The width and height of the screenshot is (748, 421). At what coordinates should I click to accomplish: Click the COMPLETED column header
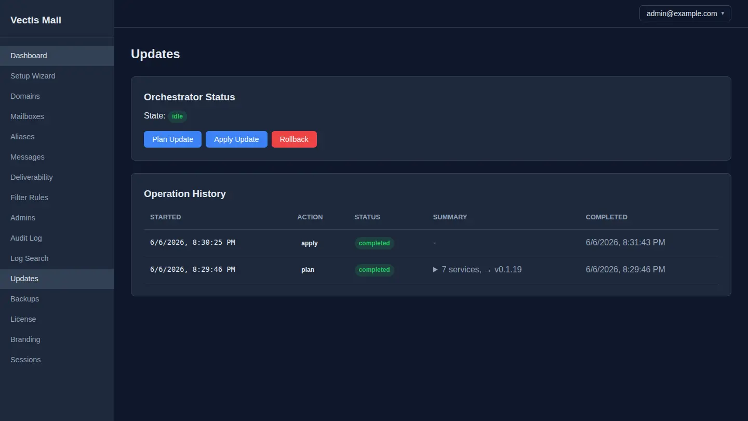[x=607, y=217]
